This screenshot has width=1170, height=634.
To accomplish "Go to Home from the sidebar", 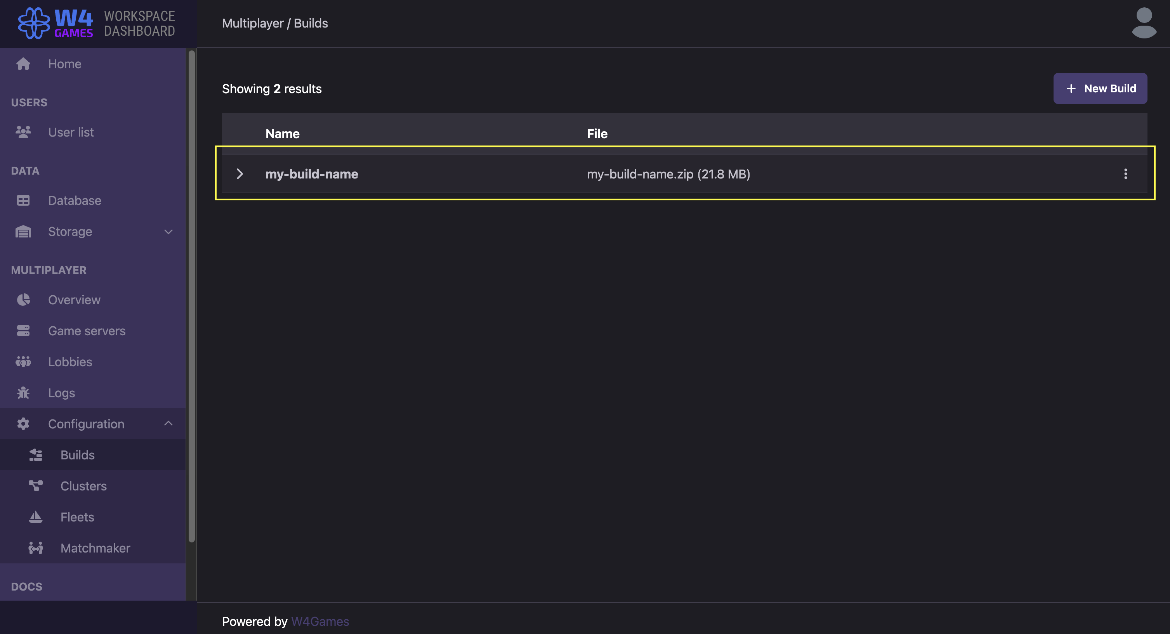I will click(x=64, y=64).
